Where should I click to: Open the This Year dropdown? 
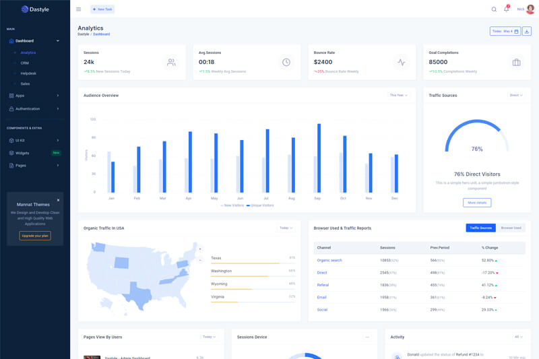398,95
